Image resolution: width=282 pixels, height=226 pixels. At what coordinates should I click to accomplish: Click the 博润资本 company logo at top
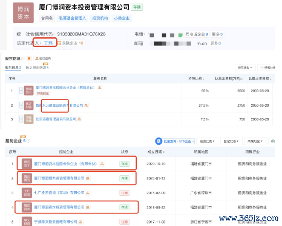pos(23,13)
